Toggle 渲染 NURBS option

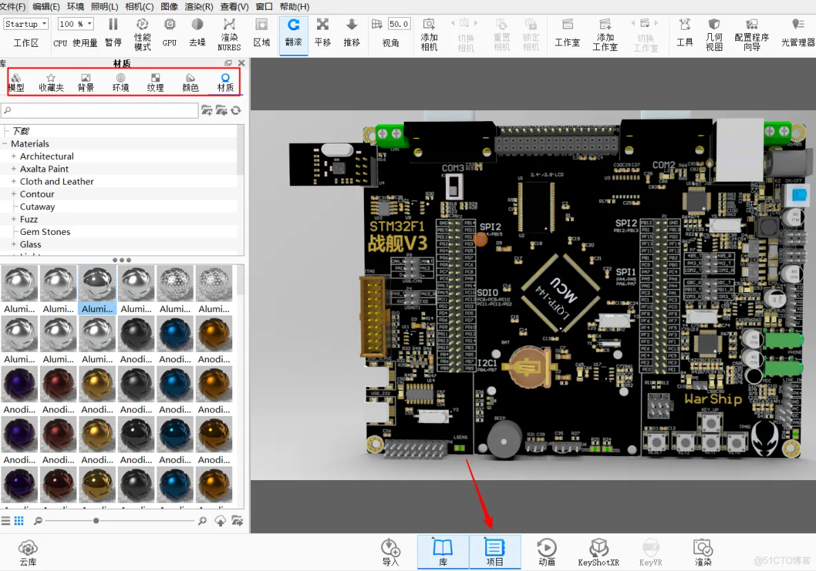click(229, 34)
